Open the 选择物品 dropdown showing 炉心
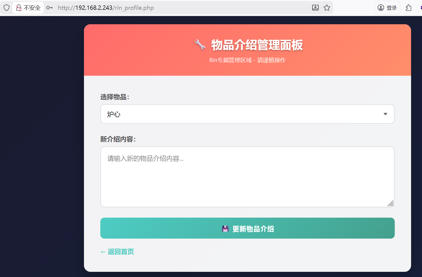Screen dimensions: 422x277 pos(240,114)
